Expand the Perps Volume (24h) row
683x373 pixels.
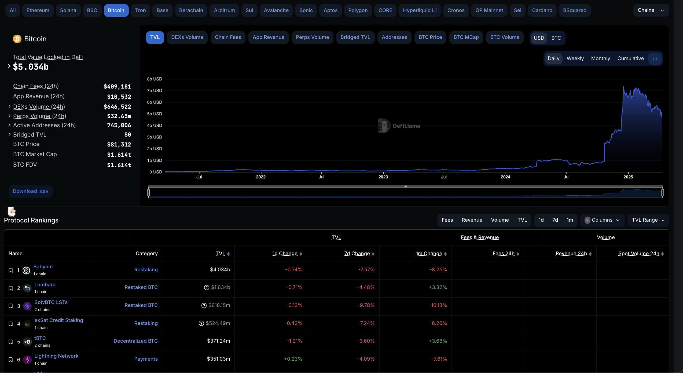point(9,116)
